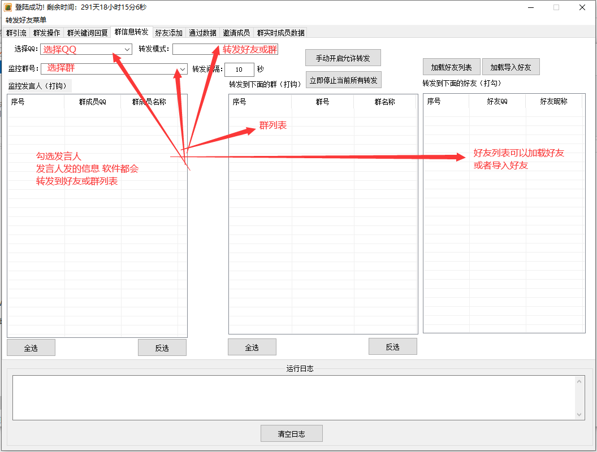This screenshot has height=452, width=597.
Task: Click the 好友QQ column header
Action: [497, 101]
